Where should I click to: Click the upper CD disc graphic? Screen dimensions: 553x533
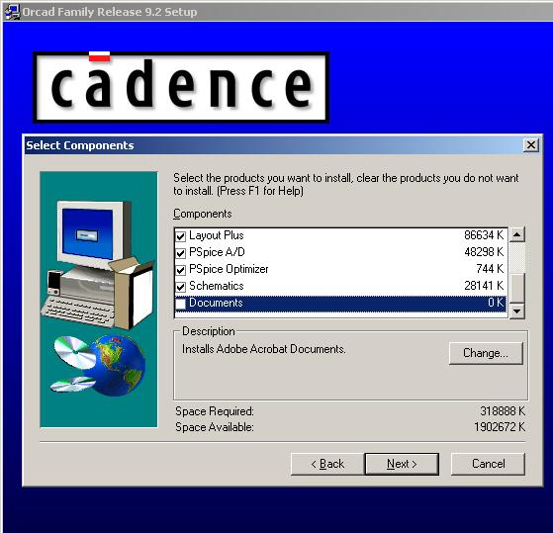point(74,351)
